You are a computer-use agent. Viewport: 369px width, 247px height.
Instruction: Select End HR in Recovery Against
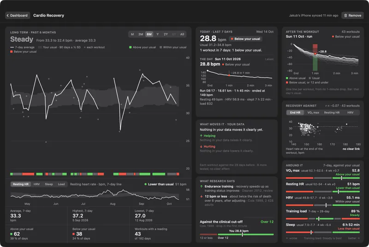295,112
